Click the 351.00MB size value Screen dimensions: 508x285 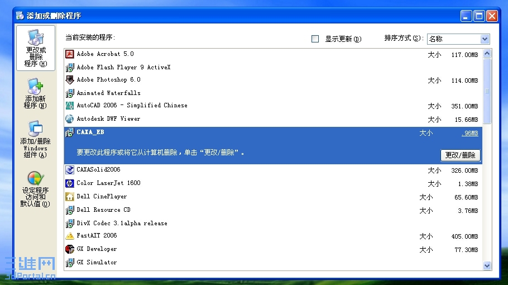[x=464, y=106]
